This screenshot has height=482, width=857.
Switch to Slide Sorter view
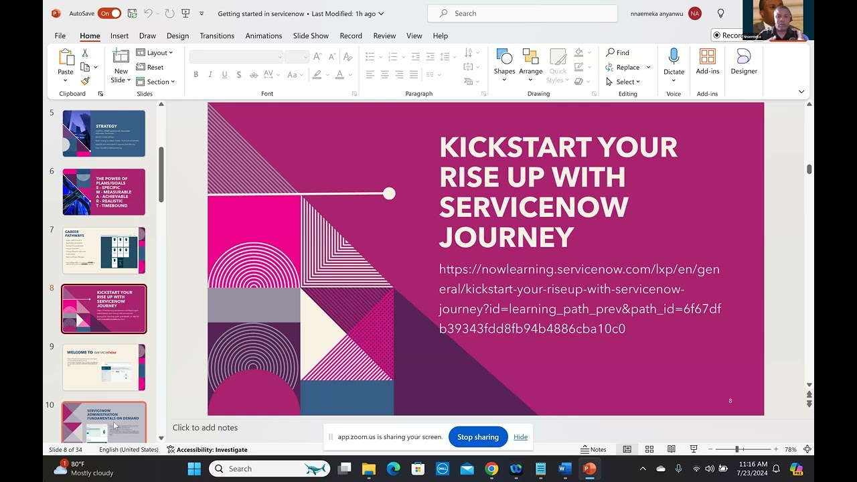click(649, 449)
